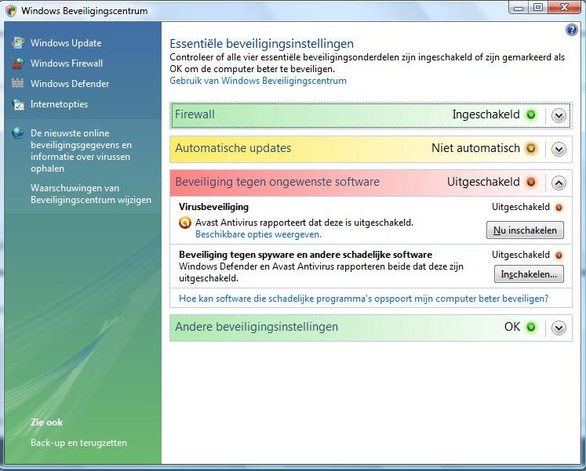Click the Avast Antivirus orange icon
The height and width of the screenshot is (471, 586).
tap(185, 223)
